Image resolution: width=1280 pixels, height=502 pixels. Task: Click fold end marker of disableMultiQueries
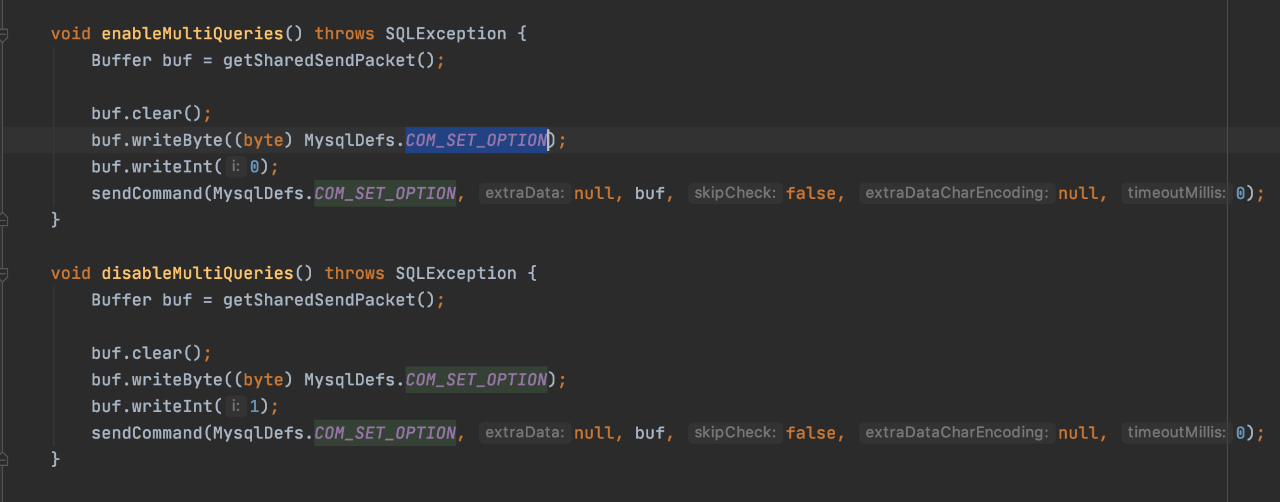pos(3,460)
